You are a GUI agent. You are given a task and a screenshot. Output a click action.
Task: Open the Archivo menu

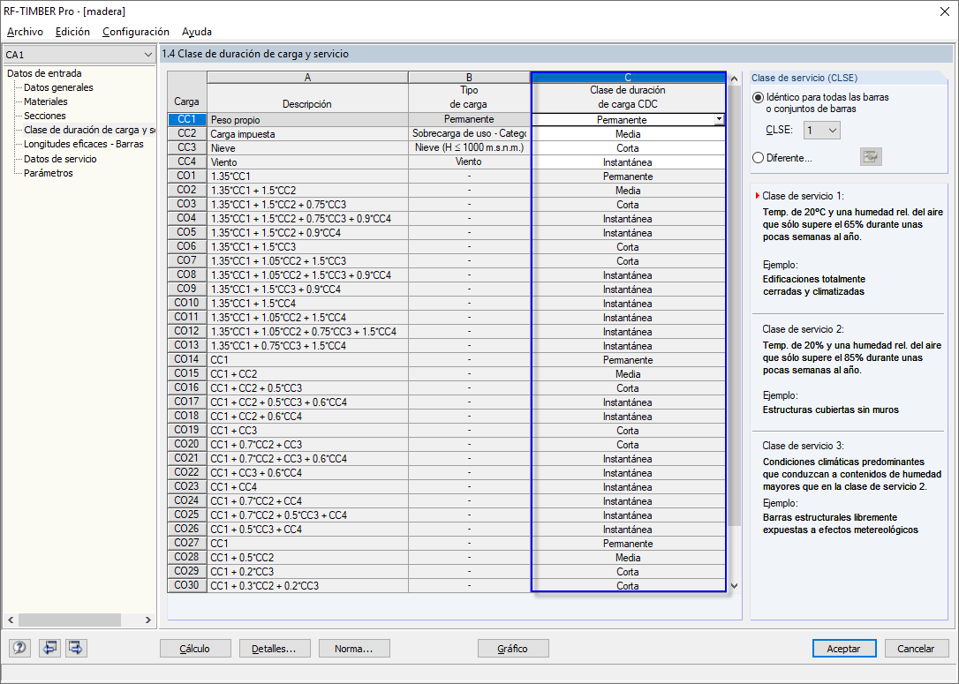coord(25,32)
